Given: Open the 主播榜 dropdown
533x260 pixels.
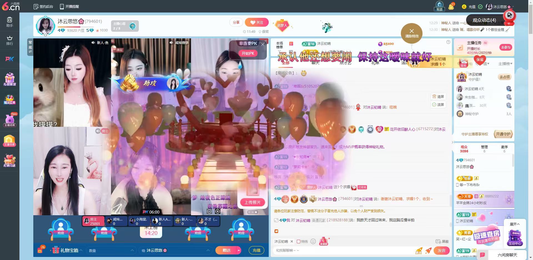Looking at the screenshot, I should coord(505,64).
